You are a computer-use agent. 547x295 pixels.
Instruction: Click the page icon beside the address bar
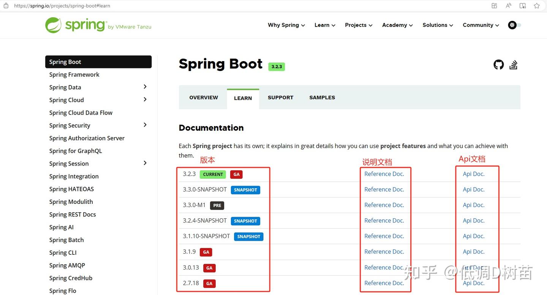(x=6, y=6)
